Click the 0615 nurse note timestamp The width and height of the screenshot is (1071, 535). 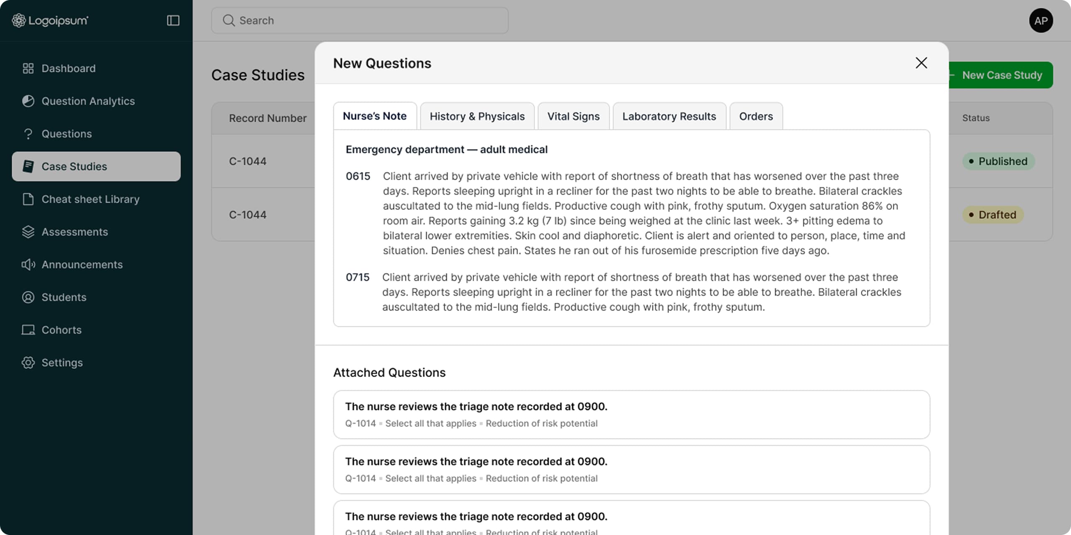(x=358, y=176)
